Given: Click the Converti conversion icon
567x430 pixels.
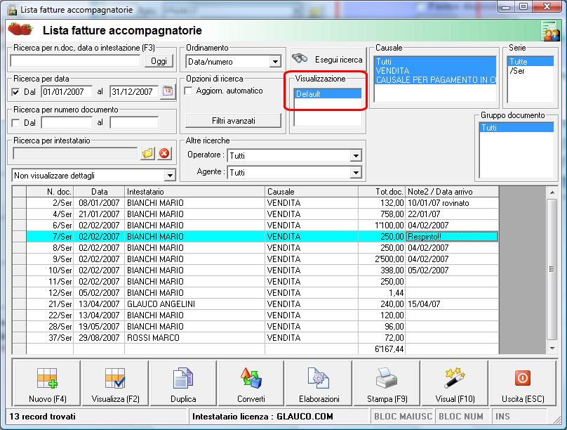Looking at the screenshot, I should click(x=251, y=378).
